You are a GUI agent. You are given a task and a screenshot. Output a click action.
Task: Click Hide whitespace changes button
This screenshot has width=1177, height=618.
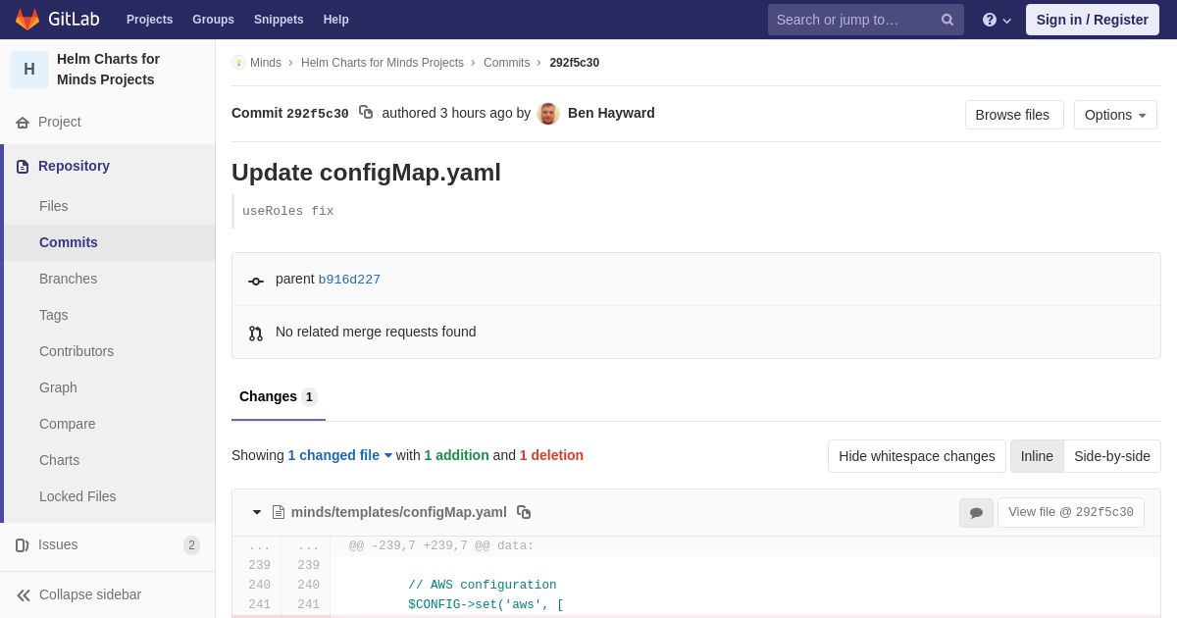[x=917, y=456]
